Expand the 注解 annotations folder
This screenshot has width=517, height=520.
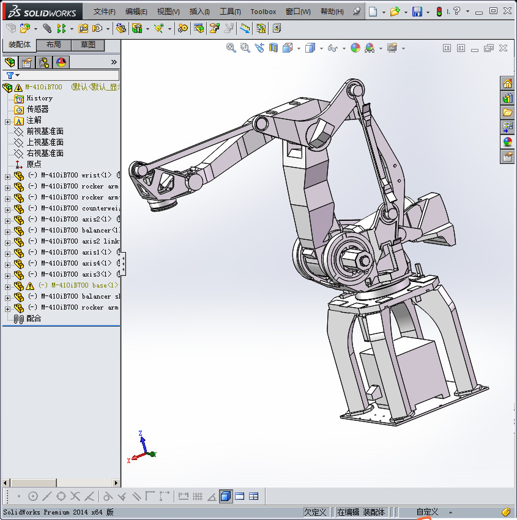click(x=7, y=121)
